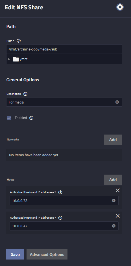The height and width of the screenshot is (266, 131).
Task: Show help for first Authorized Hosts entry
Action: click(x=60, y=193)
